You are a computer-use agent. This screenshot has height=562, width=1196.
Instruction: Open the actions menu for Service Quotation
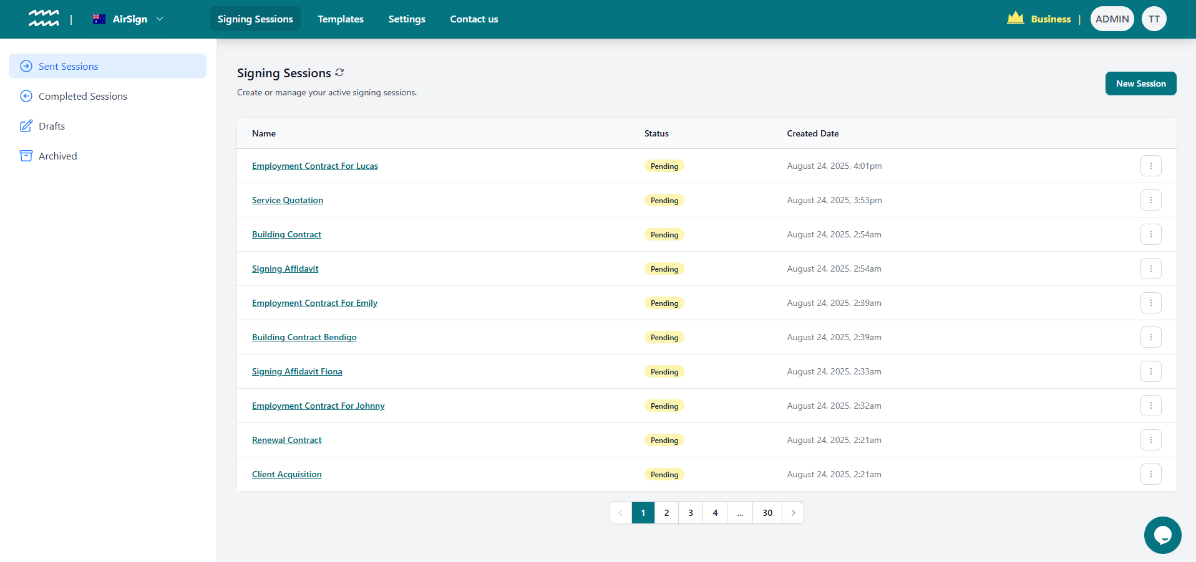click(1150, 200)
